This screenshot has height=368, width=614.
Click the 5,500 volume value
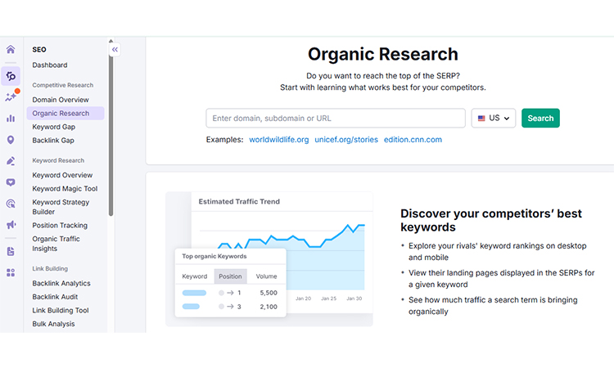[269, 293]
